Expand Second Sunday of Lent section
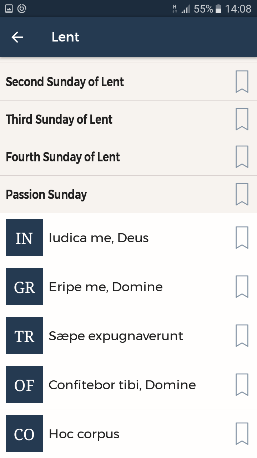The width and height of the screenshot is (257, 458). click(65, 82)
